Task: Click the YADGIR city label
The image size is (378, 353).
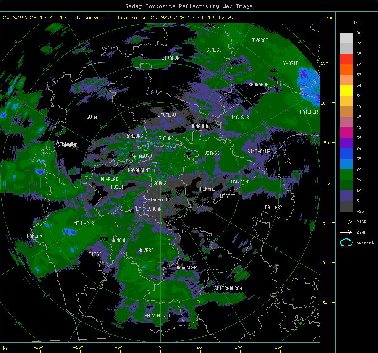Action: pyautogui.click(x=291, y=63)
